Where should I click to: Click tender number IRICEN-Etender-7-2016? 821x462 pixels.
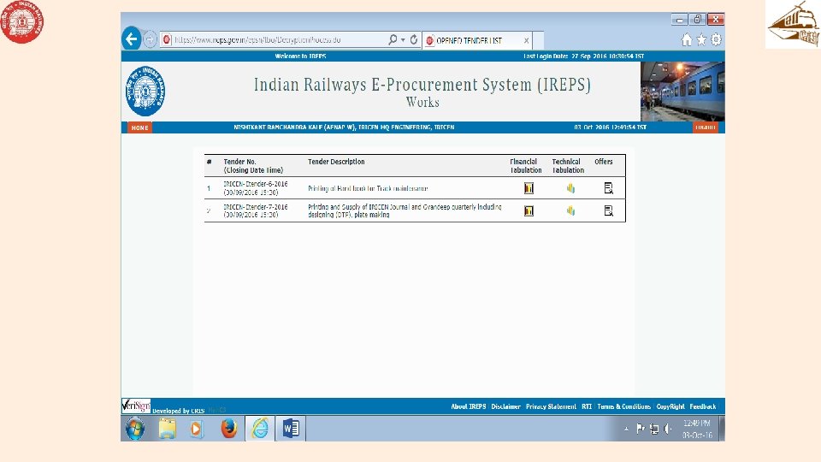(x=256, y=207)
